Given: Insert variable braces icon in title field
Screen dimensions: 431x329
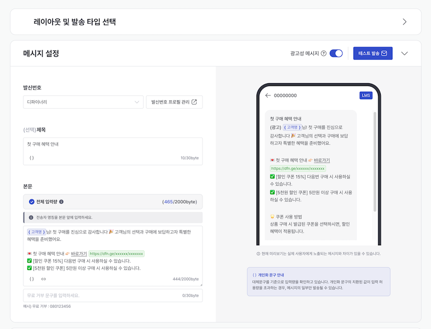Looking at the screenshot, I should pyautogui.click(x=32, y=158).
